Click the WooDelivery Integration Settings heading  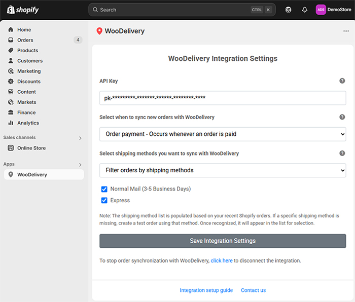tap(223, 58)
